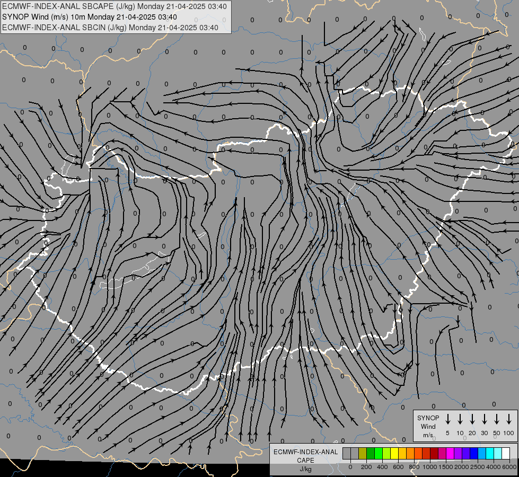Pick the magenta swatch starting at 1500
519x477 pixels.
451,453
